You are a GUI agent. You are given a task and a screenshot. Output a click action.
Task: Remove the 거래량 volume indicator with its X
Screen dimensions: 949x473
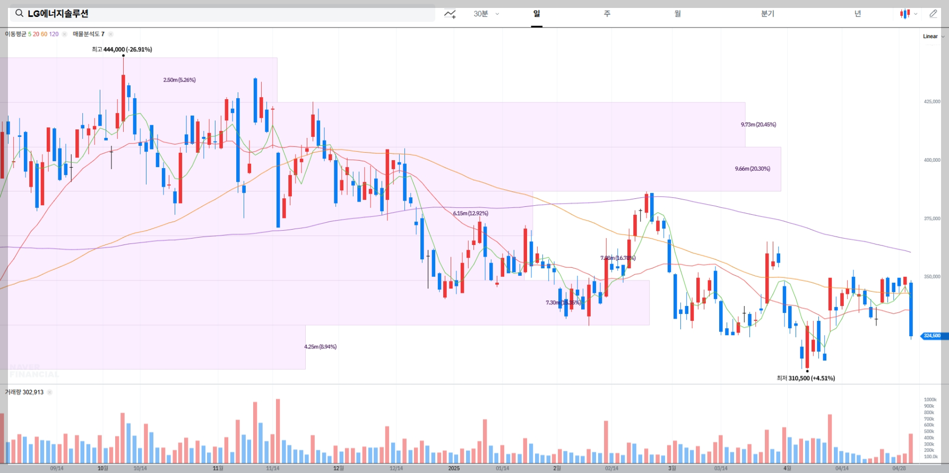(49, 392)
